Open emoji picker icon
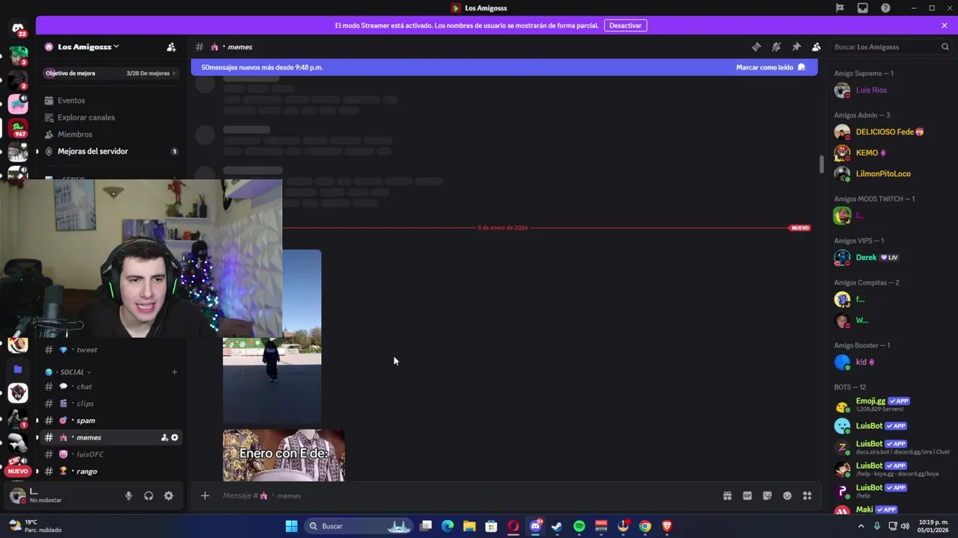Image resolution: width=958 pixels, height=538 pixels. pos(787,495)
